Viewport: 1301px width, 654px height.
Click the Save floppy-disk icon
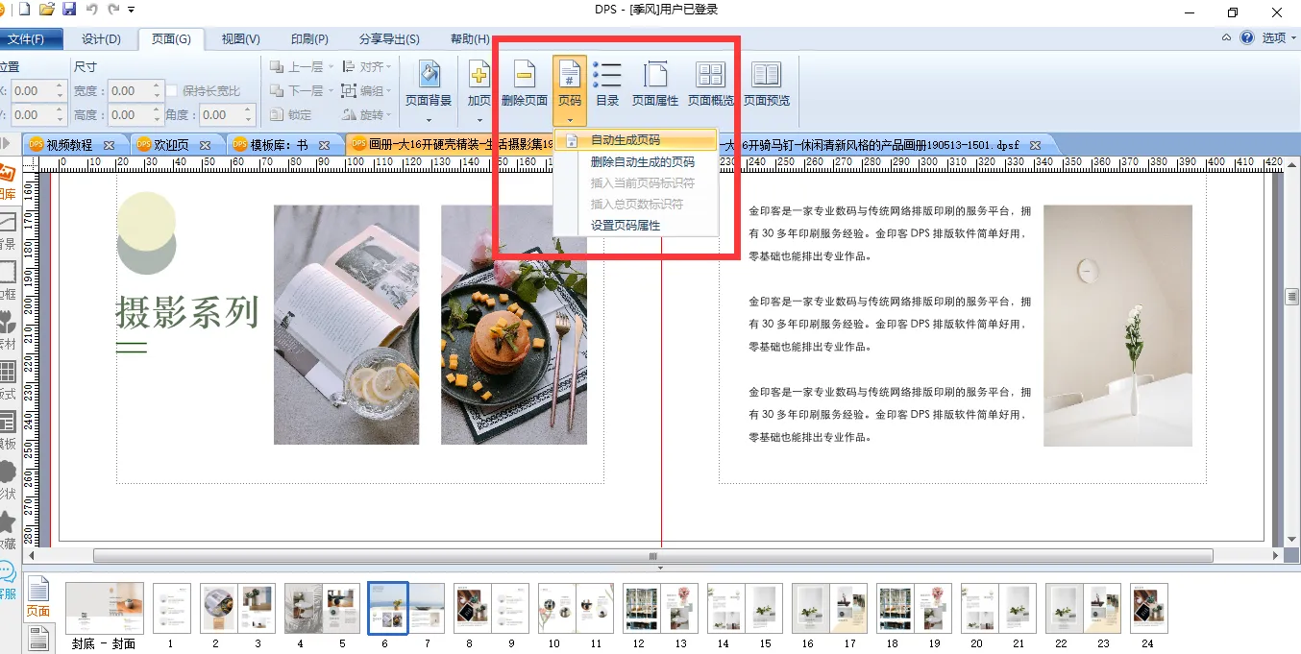[x=69, y=10]
